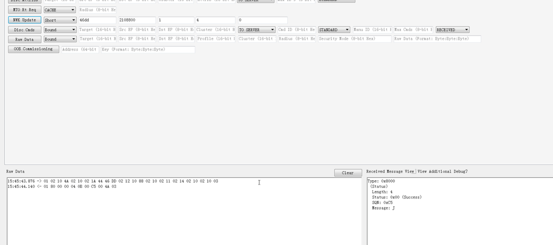Screen dimensions: 553x245
Task: Focus the OOB Commissioning Key field
Action: 148,49
